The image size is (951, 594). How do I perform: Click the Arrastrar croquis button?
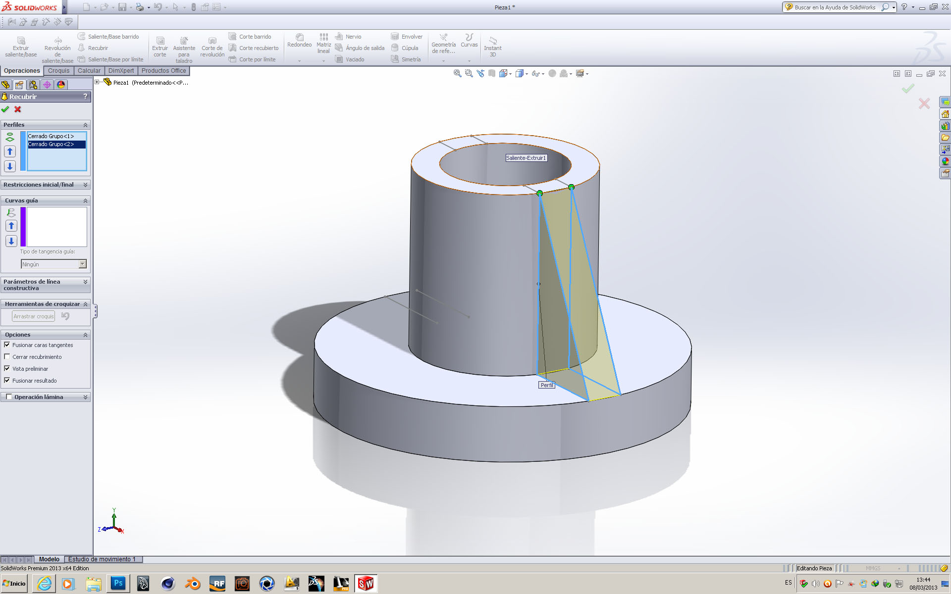[33, 316]
